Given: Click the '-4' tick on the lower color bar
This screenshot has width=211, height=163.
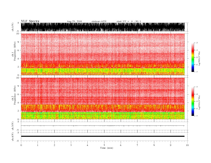Looking at the screenshot, I should 197,94.
